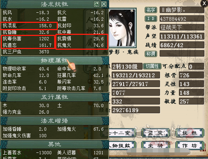Screen dimensions: 208x159
Task: Open the 抗性 resistance button
Action: 190,133
